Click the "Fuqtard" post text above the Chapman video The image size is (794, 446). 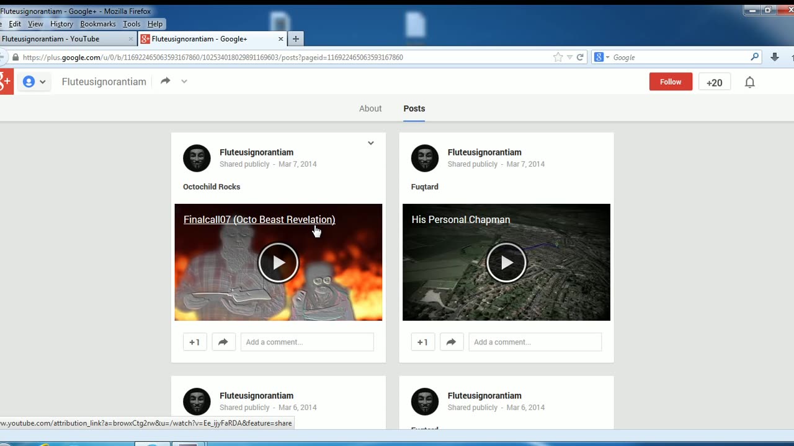tap(425, 186)
